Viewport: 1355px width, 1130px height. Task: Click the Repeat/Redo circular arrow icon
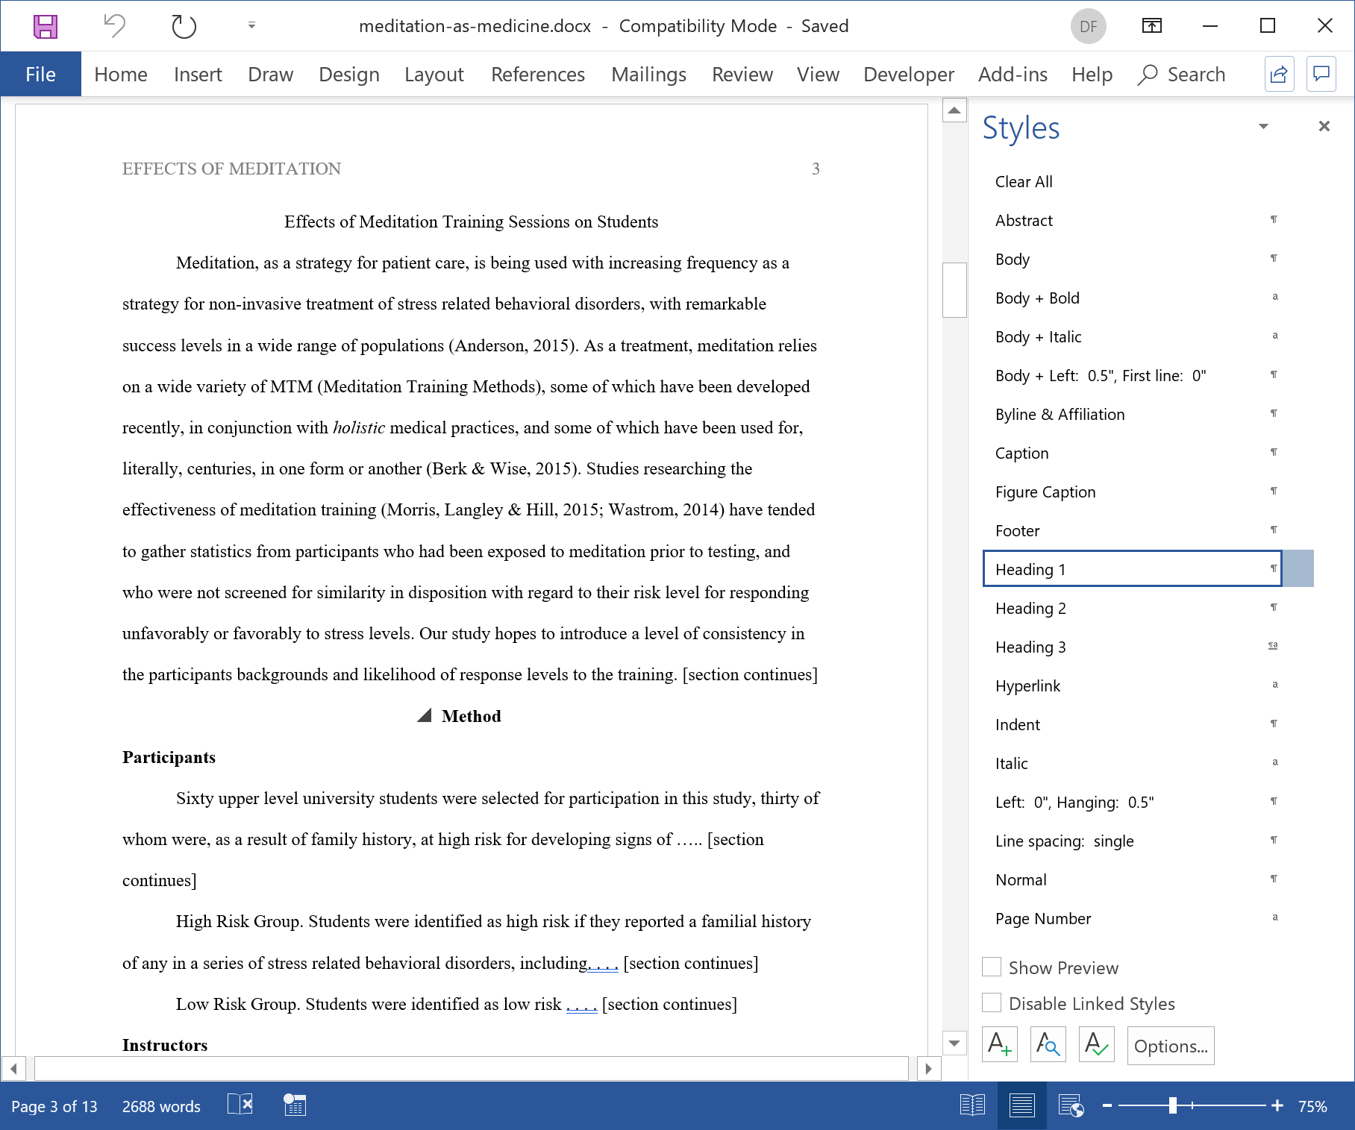tap(184, 27)
